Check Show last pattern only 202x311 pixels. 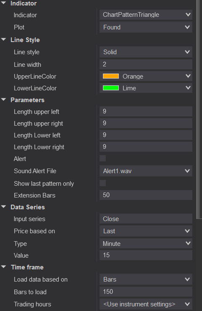103,183
